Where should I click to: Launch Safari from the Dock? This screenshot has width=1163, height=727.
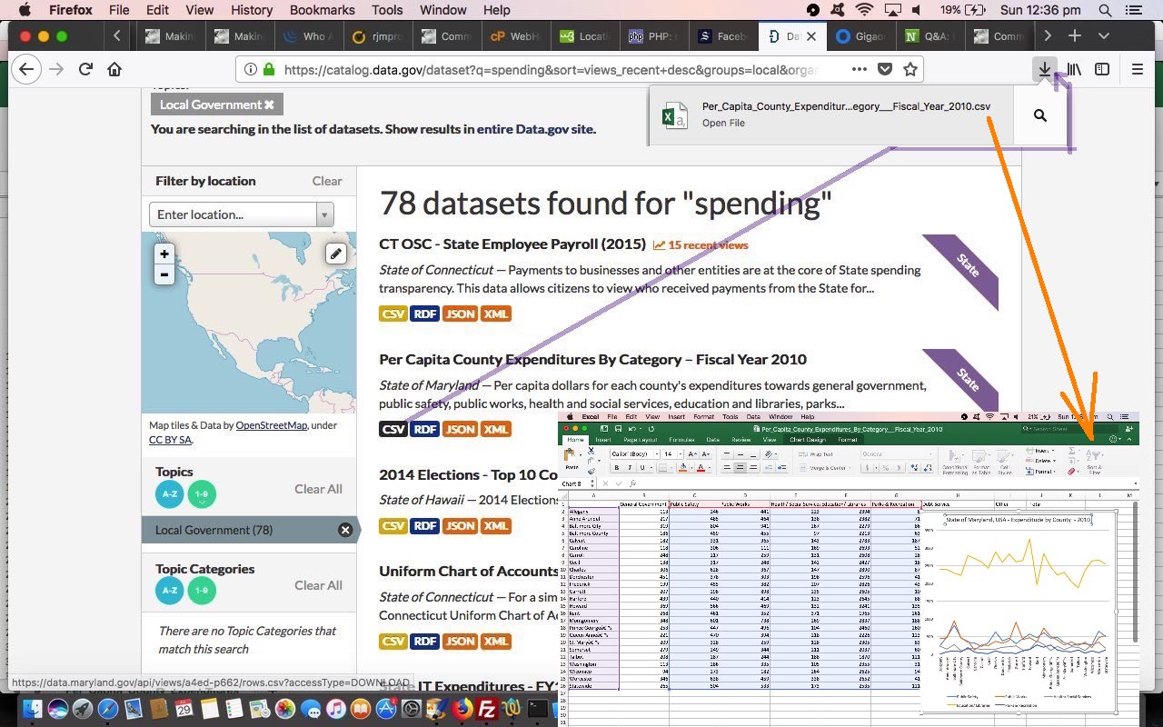108,709
